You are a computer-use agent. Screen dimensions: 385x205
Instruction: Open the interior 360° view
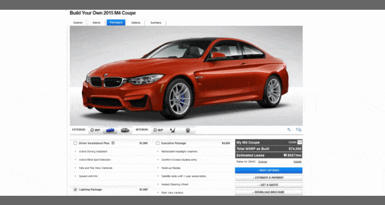pos(158,130)
